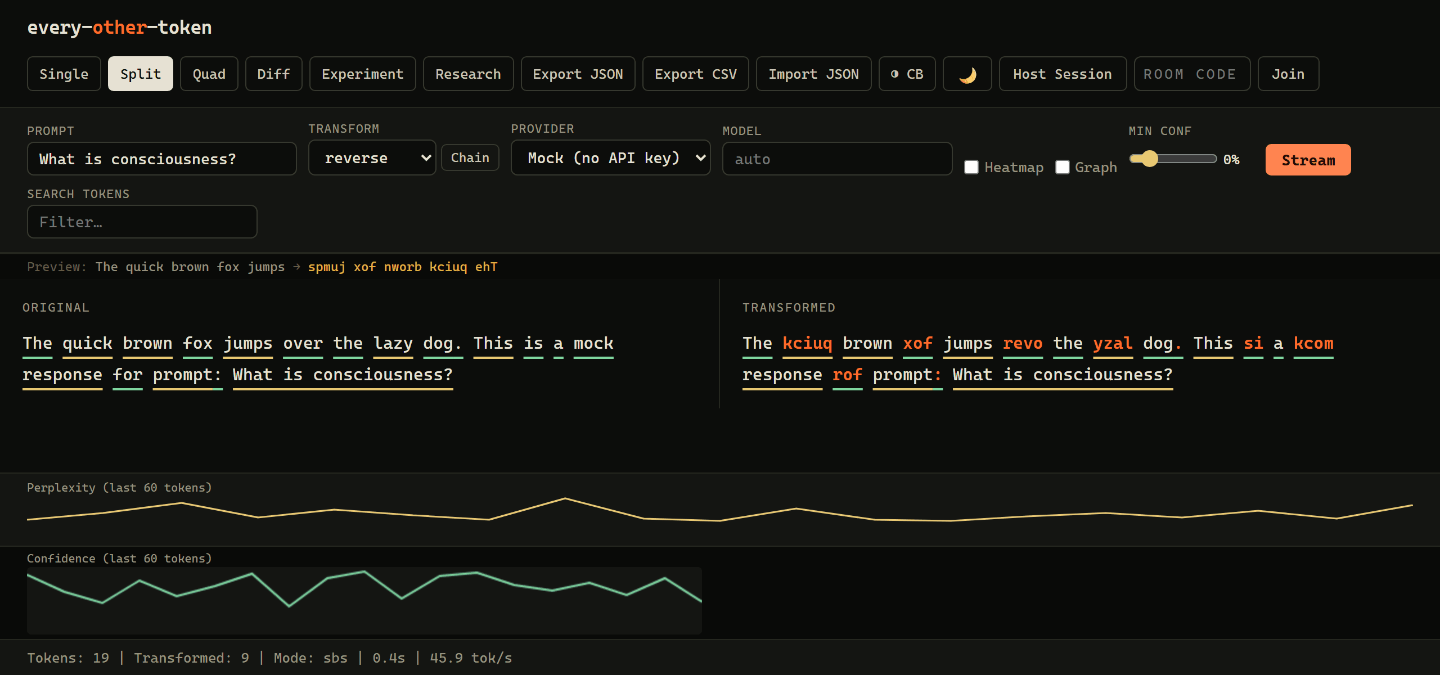The width and height of the screenshot is (1440, 675).
Task: Open the Research mode
Action: pyautogui.click(x=468, y=74)
